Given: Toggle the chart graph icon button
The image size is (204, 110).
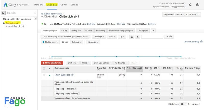Looking at the screenshot, I should [x=132, y=37].
